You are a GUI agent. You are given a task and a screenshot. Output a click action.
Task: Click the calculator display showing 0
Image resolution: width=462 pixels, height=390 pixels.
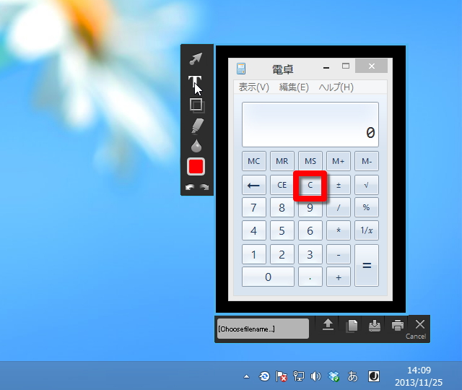310,124
